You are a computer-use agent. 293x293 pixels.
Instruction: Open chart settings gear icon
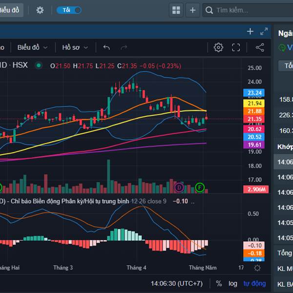coord(218,47)
